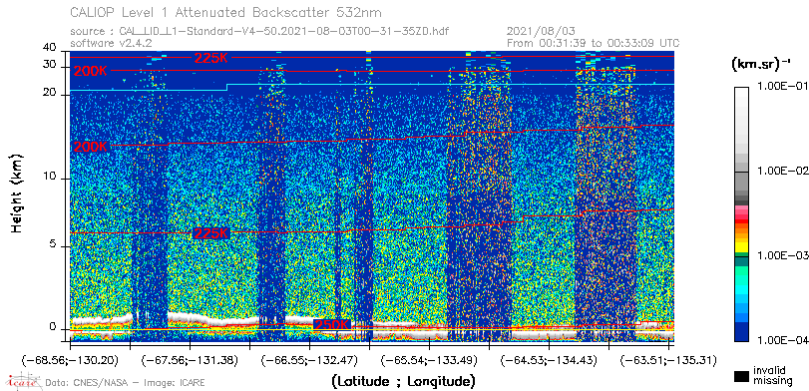Click the '(-68.56;-130.20)' coordinate label
This screenshot has width=809, height=391.
tap(70, 360)
